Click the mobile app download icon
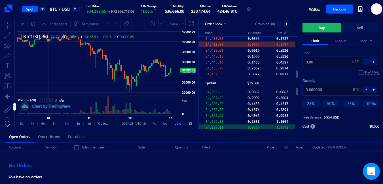The image size is (383, 184). coord(360,9)
